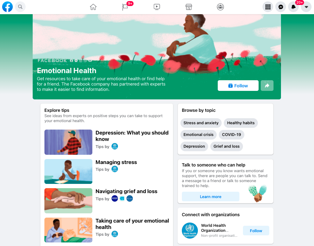This screenshot has height=246, width=314.
Task: Open the notifications bell
Action: coord(293,7)
